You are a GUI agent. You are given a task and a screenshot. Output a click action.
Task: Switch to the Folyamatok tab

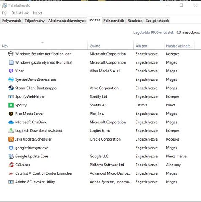tap(11, 21)
